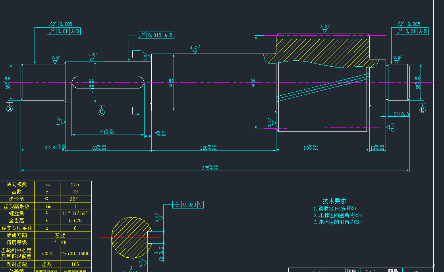Screen dimensions: 444x272
Task: Select the datum C marker below keyway
Action: (x=102, y=112)
